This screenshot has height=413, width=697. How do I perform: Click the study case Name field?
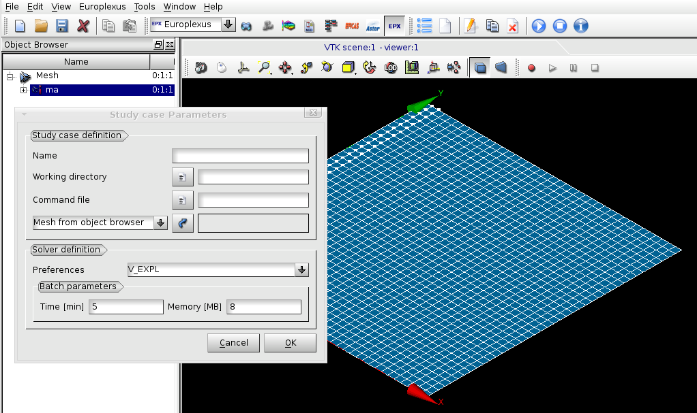click(240, 156)
